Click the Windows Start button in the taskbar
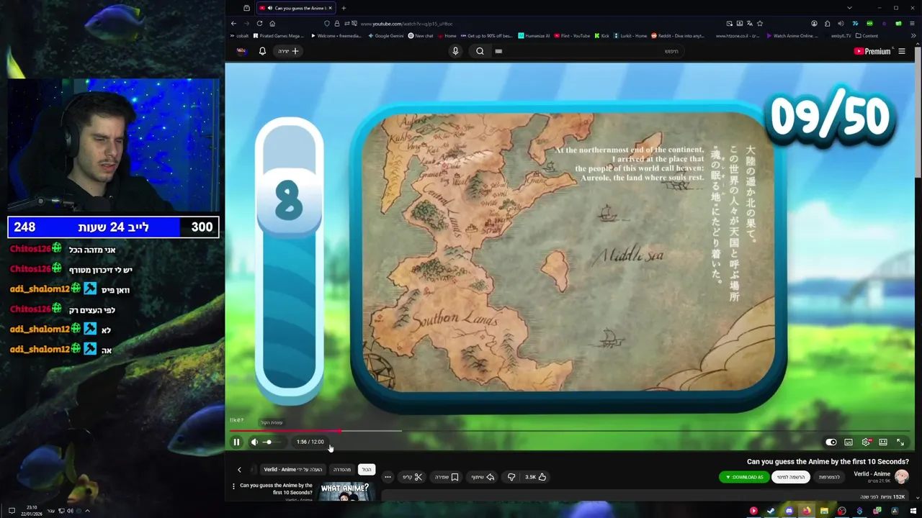 click(913, 511)
